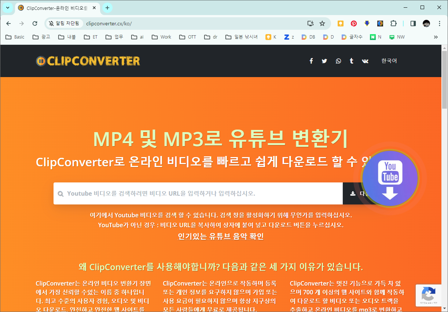Toggle the browser side panel
The width and height of the screenshot is (448, 312).
coord(413,23)
